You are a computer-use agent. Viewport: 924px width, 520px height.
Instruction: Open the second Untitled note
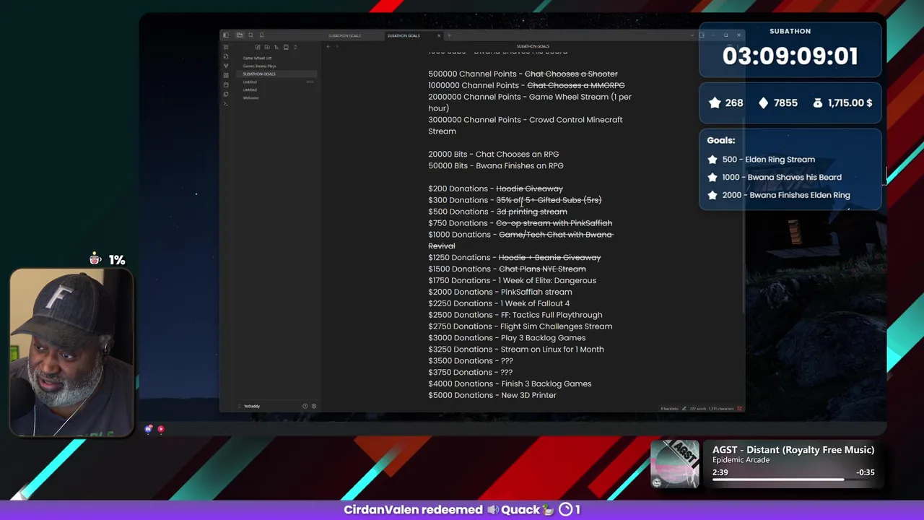coord(250,90)
